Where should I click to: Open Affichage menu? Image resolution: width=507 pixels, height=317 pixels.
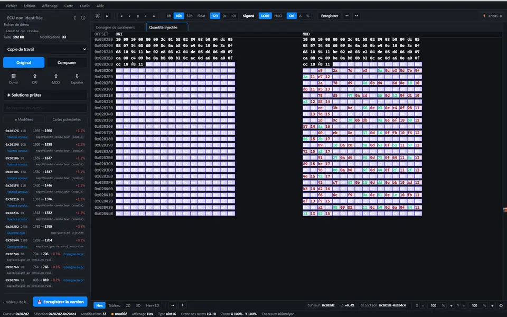pos(50,6)
